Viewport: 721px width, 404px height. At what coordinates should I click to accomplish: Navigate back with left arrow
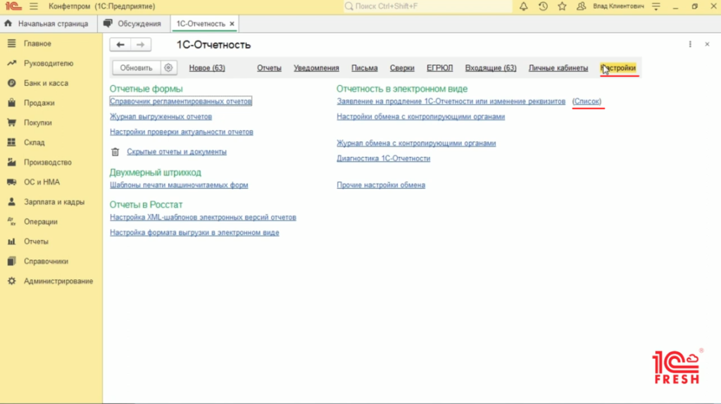pyautogui.click(x=120, y=44)
